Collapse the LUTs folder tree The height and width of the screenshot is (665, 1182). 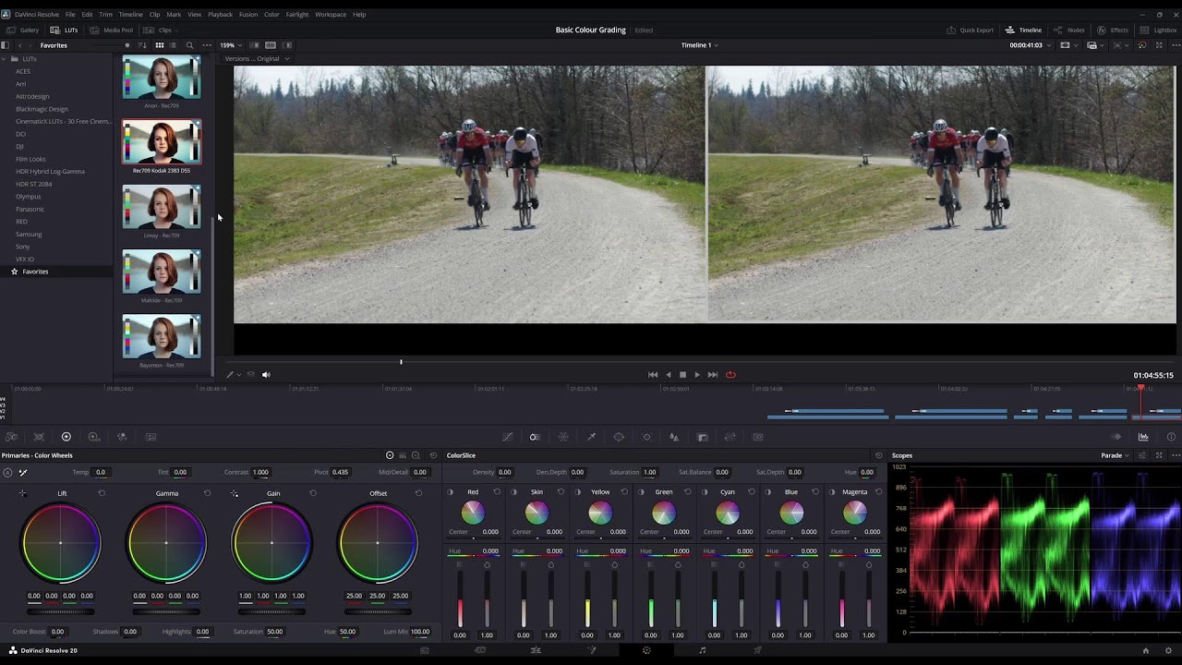point(4,59)
